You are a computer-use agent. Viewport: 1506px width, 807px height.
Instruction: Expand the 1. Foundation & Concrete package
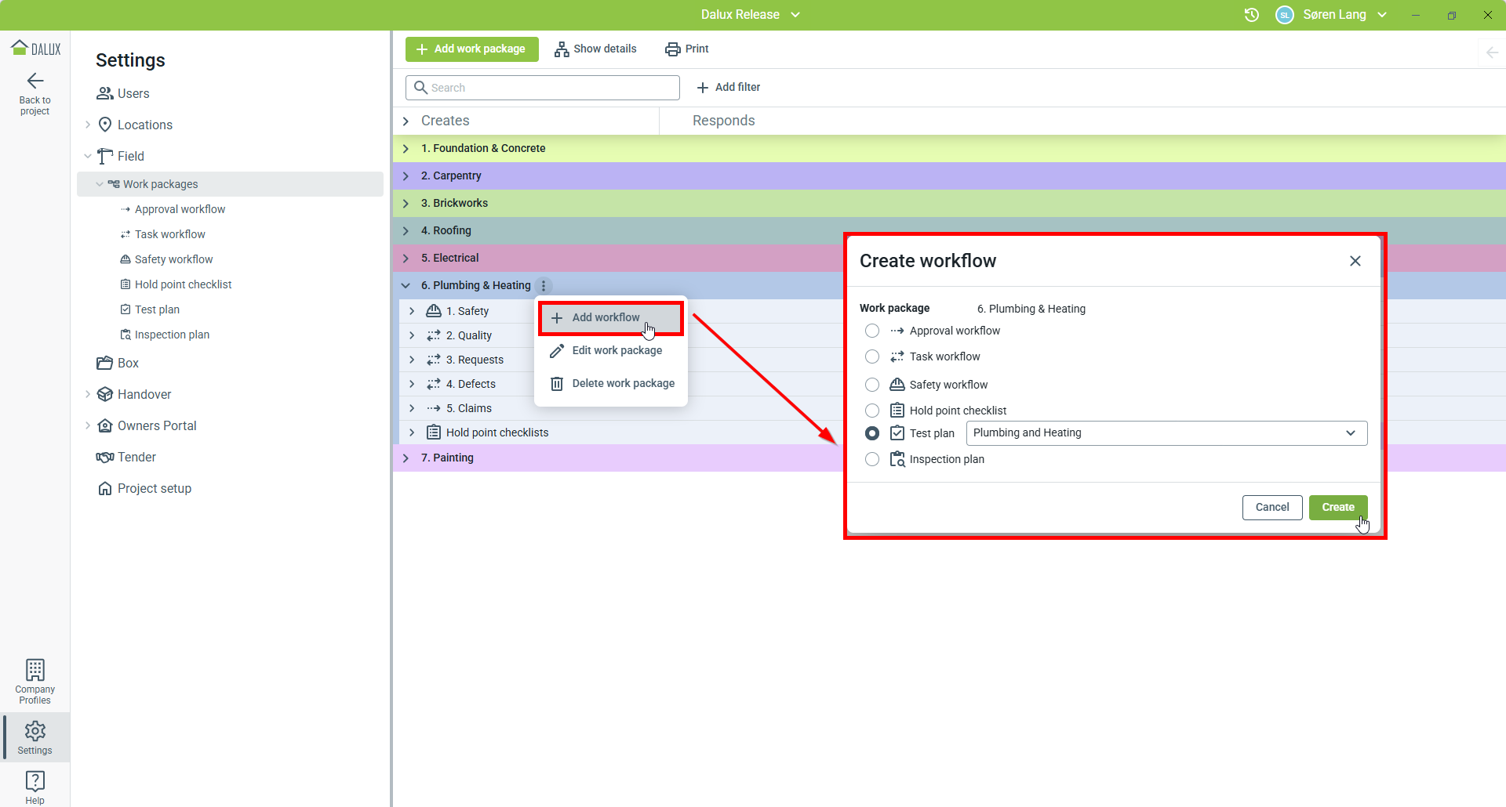point(406,148)
